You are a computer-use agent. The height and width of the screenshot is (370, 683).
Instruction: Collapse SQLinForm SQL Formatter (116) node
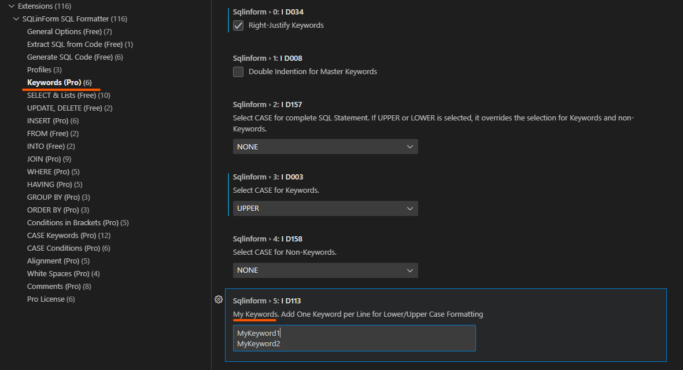(17, 19)
